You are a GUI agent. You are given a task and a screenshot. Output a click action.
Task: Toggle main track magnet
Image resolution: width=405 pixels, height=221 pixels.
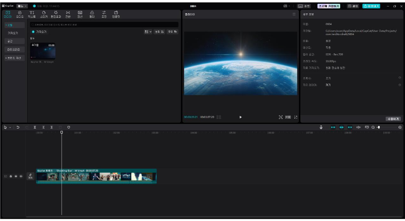(333, 127)
